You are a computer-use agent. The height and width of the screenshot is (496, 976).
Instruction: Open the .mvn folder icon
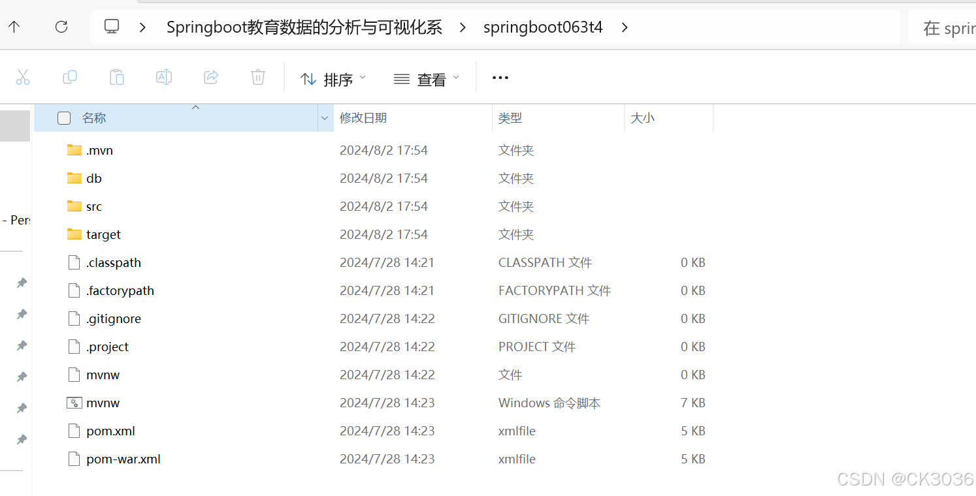74,149
